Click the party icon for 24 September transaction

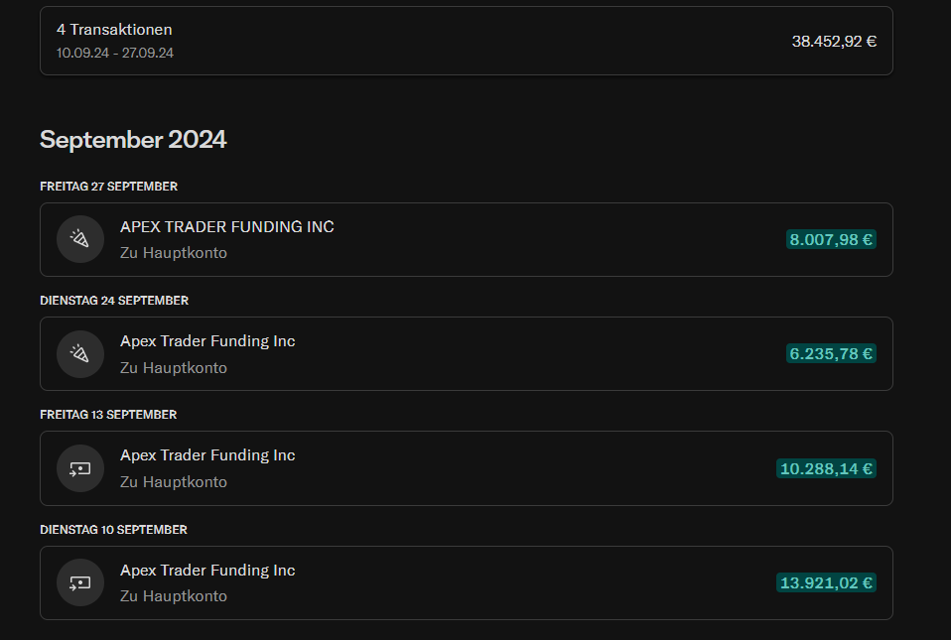pos(80,354)
